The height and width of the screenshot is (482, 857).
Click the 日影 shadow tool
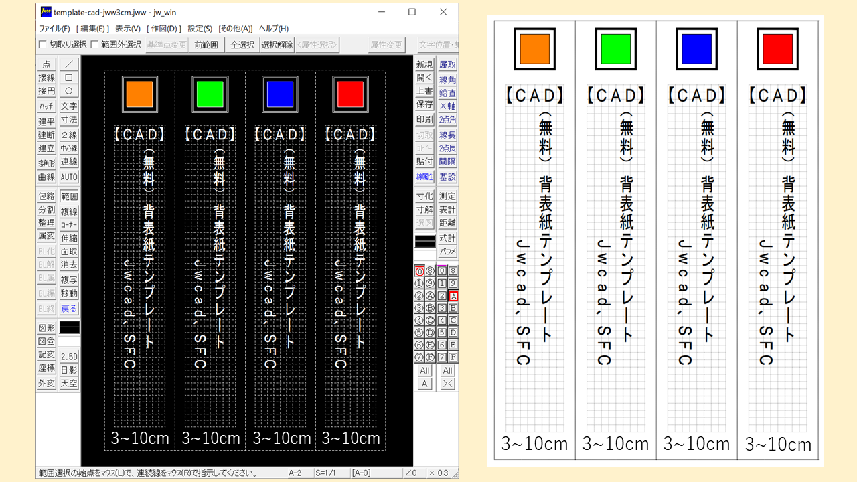[69, 370]
